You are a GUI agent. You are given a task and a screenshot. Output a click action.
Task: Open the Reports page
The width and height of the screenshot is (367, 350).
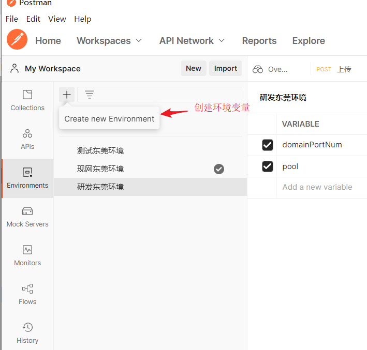coord(259,41)
